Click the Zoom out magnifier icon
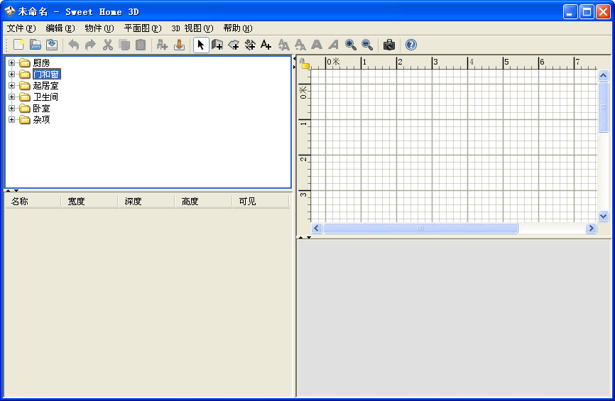 (x=367, y=45)
